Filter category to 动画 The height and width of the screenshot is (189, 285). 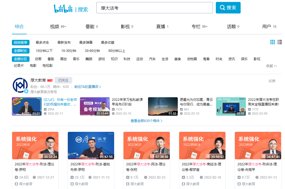(38, 59)
